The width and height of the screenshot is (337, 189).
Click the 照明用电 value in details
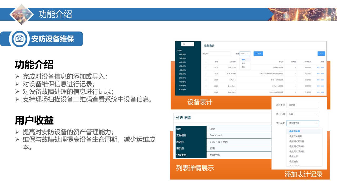[x=215, y=155]
